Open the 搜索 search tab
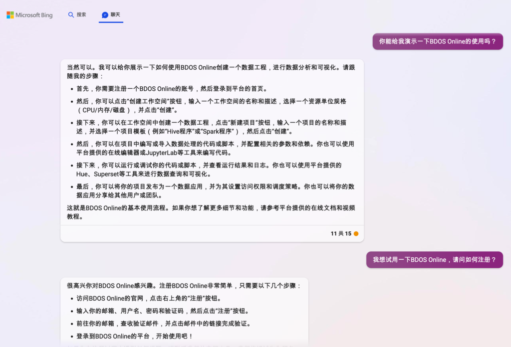Viewport: 511px width, 347px height. 77,14
